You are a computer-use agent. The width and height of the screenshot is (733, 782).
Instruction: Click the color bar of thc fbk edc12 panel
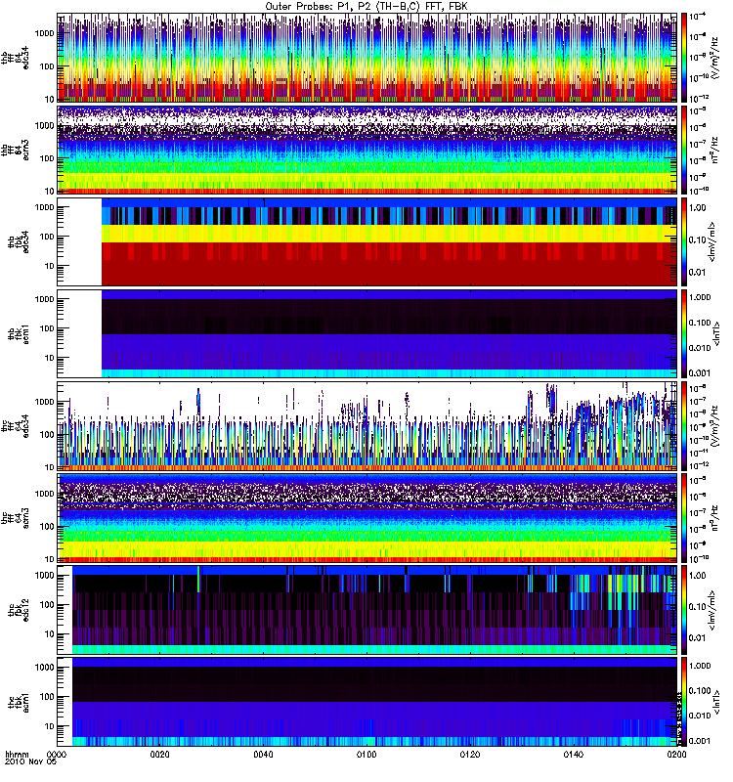[684, 610]
